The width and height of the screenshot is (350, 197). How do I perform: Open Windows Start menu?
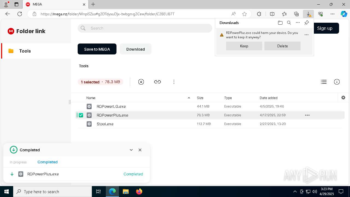click(7, 192)
